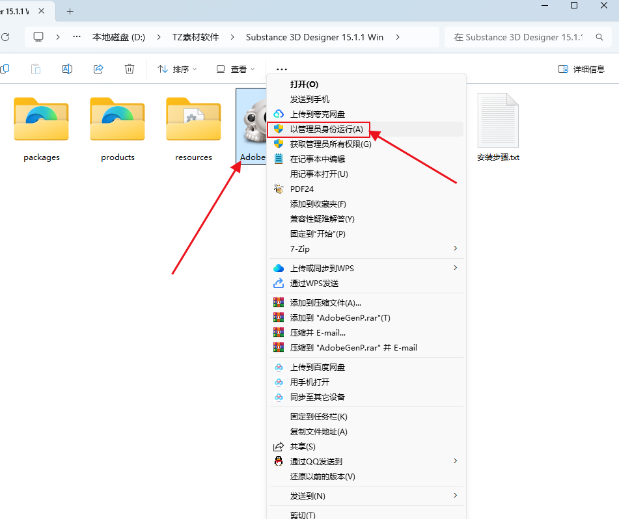Image resolution: width=619 pixels, height=519 pixels.
Task: Expand the 7-Zip submenu
Action: pos(456,248)
